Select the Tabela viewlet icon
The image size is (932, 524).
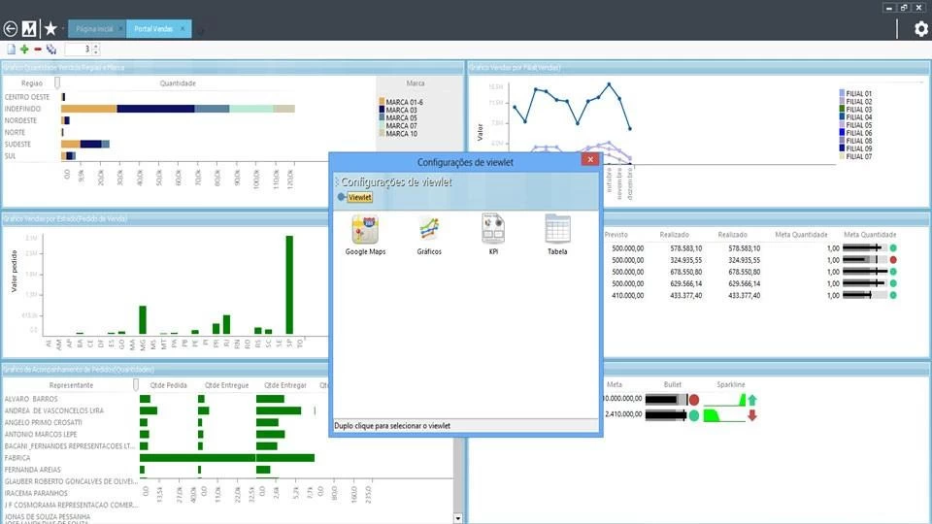[557, 229]
